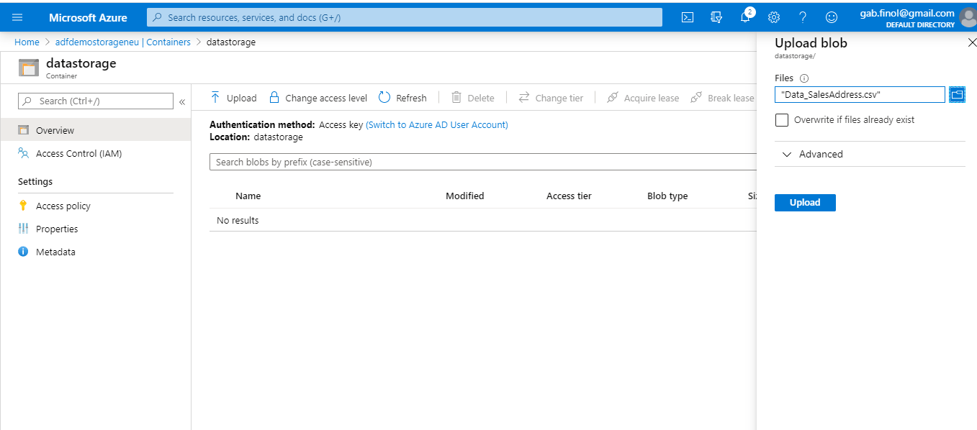
Task: Click Upload in the container toolbar
Action: click(x=233, y=98)
